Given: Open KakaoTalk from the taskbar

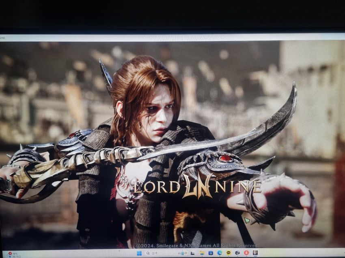Looking at the screenshot, I should tap(229, 253).
